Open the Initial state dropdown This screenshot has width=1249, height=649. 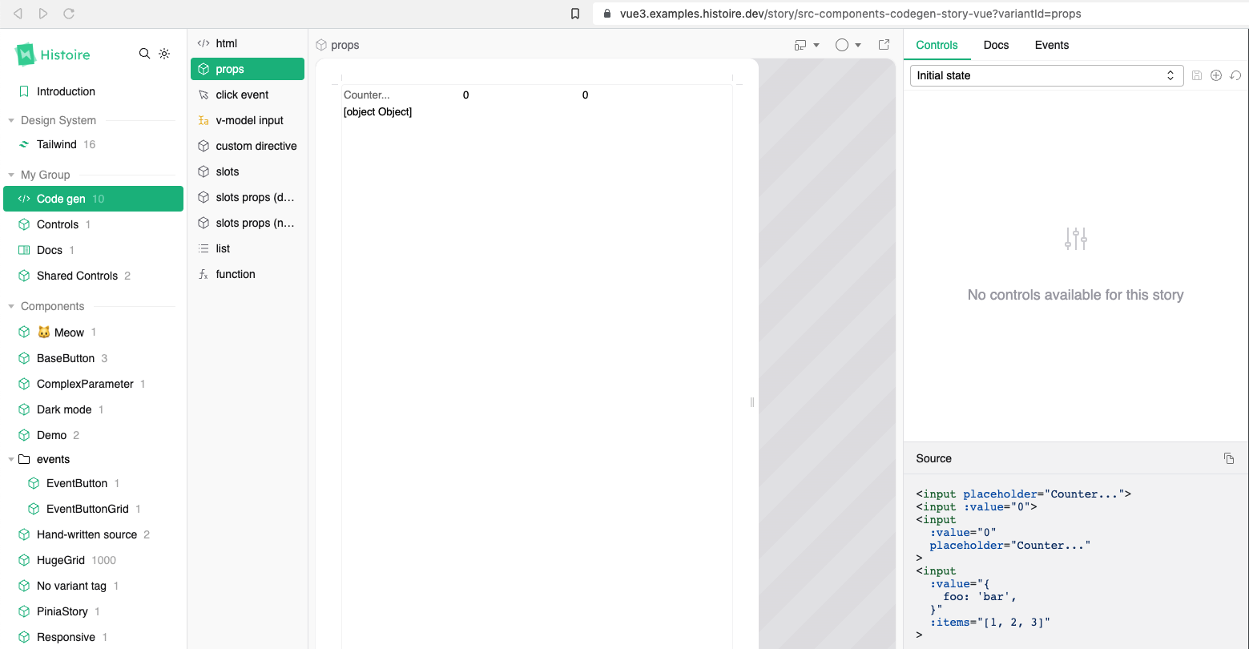coord(1046,75)
